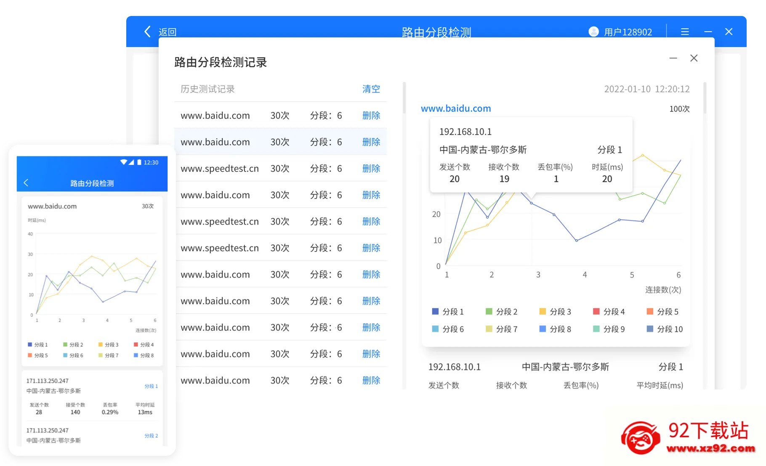Click the 历史测试记录 heading
This screenshot has height=466, width=766.
click(207, 89)
